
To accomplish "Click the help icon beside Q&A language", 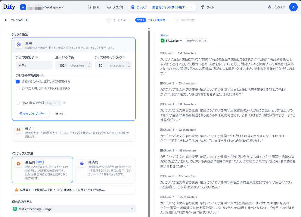I will pyautogui.click(x=64, y=103).
